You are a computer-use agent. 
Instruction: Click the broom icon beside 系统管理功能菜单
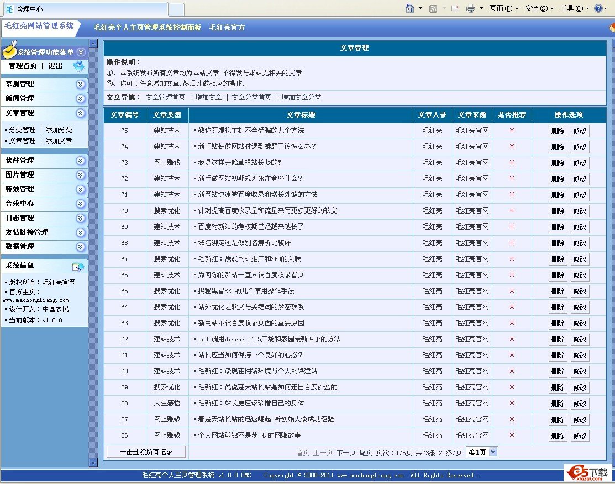(x=9, y=51)
